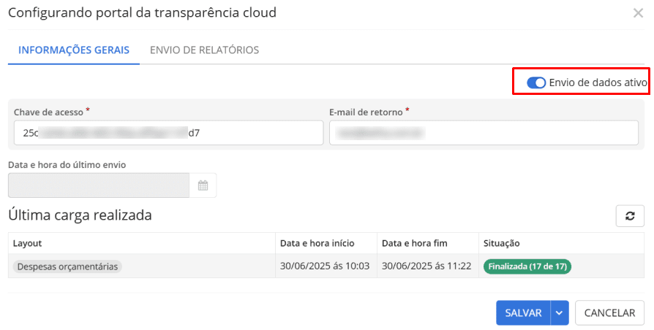Click the Despesas orçamentárias layout tag
Viewport: 654px width, 330px height.
[67, 266]
